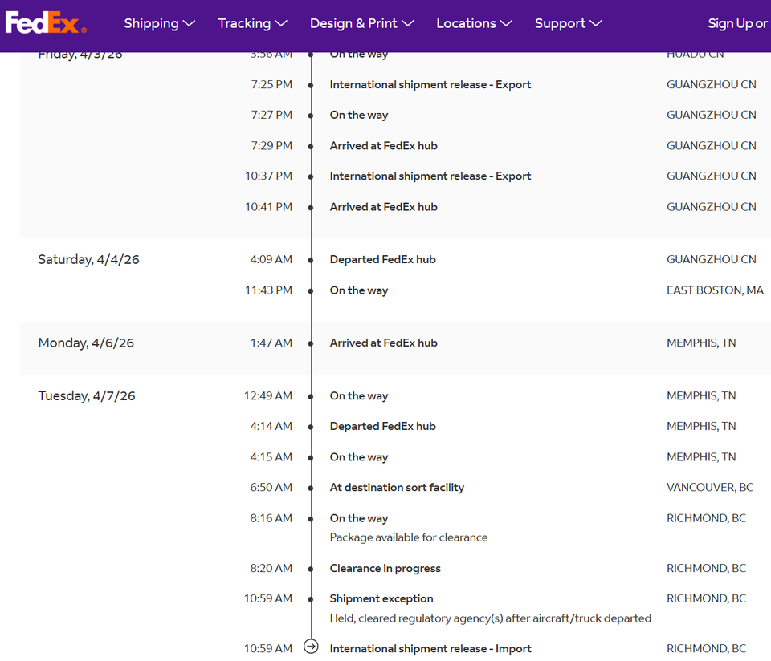Select the At destination sort facility entry
Viewport: 771px width, 661px height.
(x=397, y=487)
